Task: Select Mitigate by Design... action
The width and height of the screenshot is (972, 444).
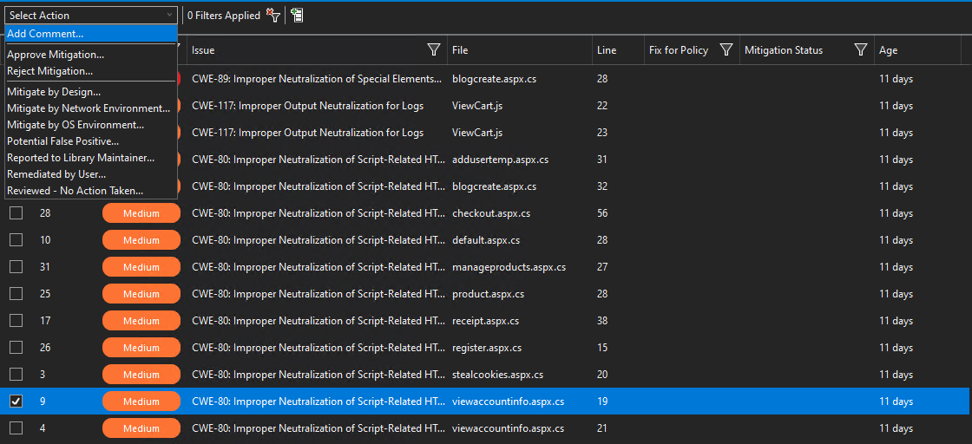Action: (91, 92)
